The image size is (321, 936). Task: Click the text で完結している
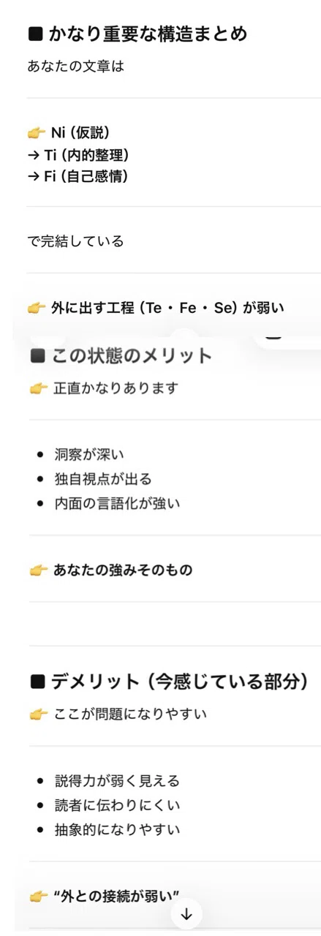75,241
